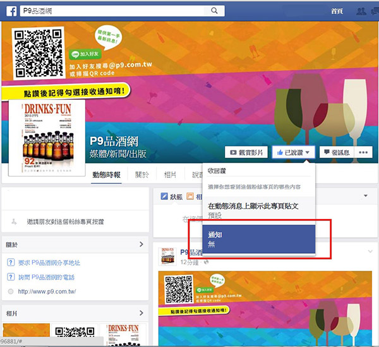The width and height of the screenshot is (379, 347).
Task: Click 邀請朋友對這個粉絲專頁按讚 invite link
Action: (65, 221)
